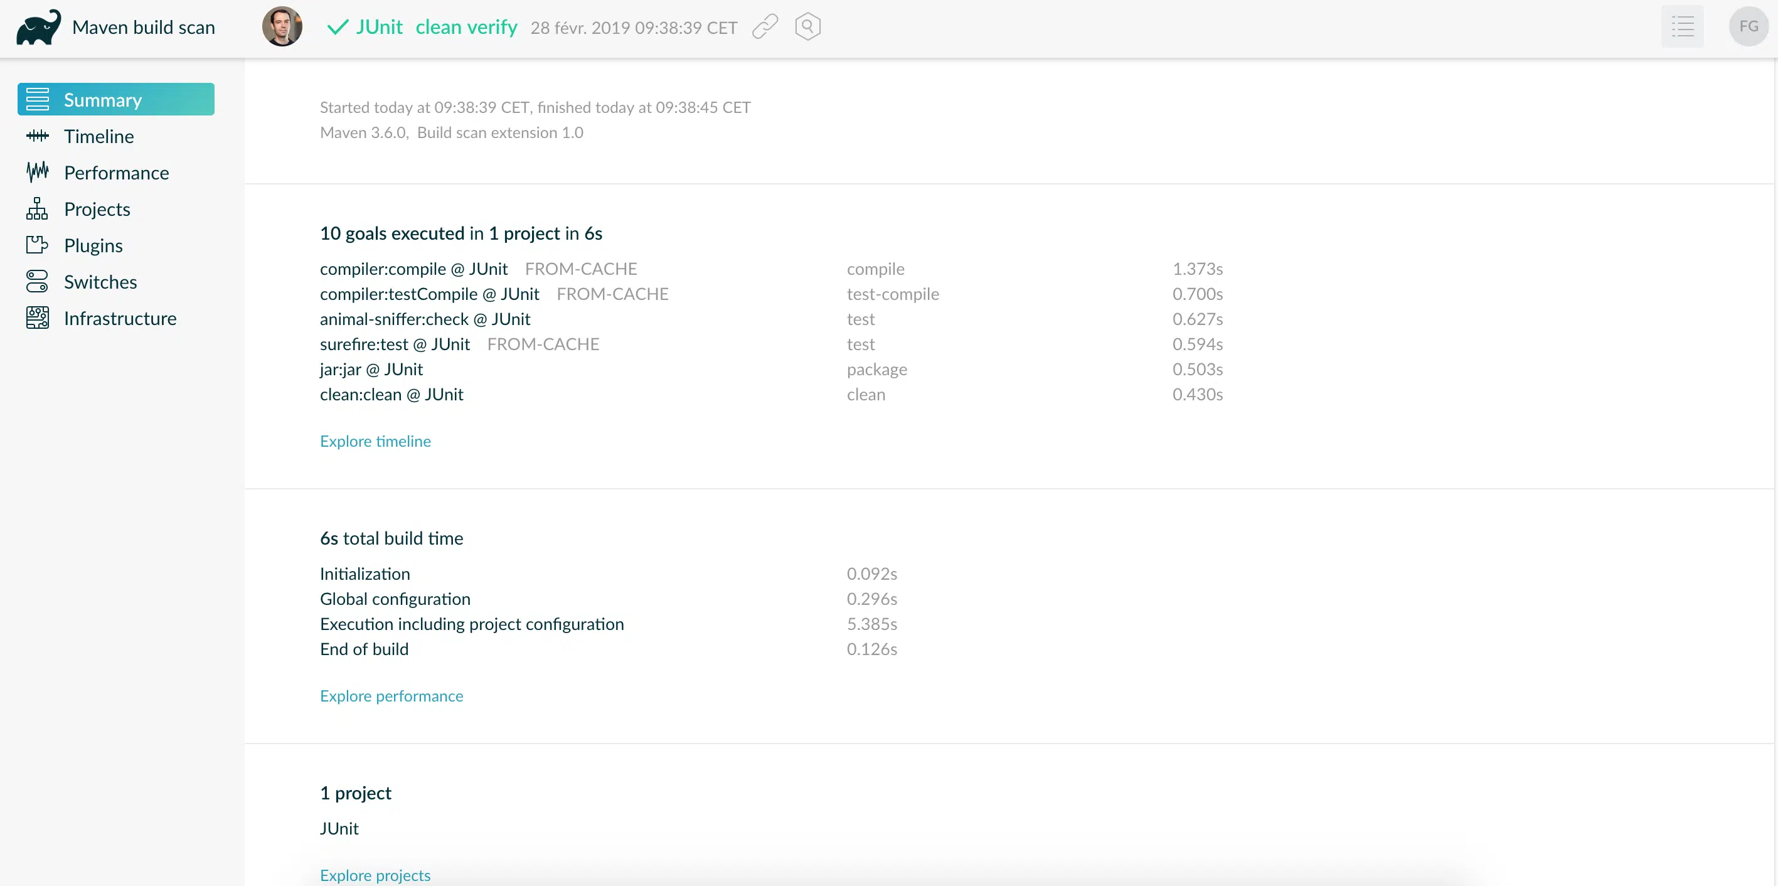Open the user avatar photo
Screen dimensions: 1778x886
point(282,27)
